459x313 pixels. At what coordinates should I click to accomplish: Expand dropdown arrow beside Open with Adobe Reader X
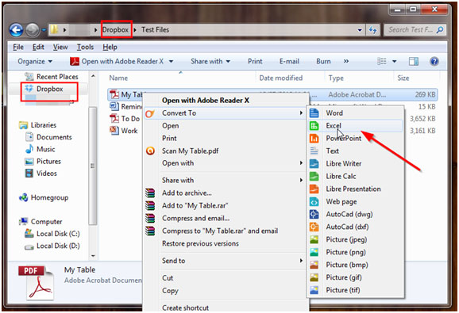[171, 61]
